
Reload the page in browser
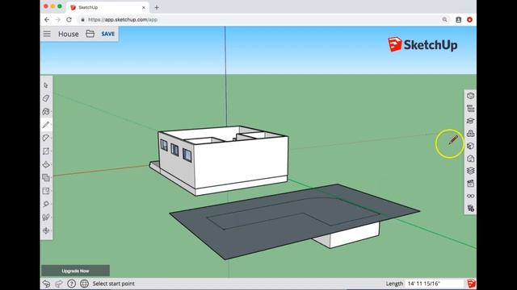pos(69,19)
